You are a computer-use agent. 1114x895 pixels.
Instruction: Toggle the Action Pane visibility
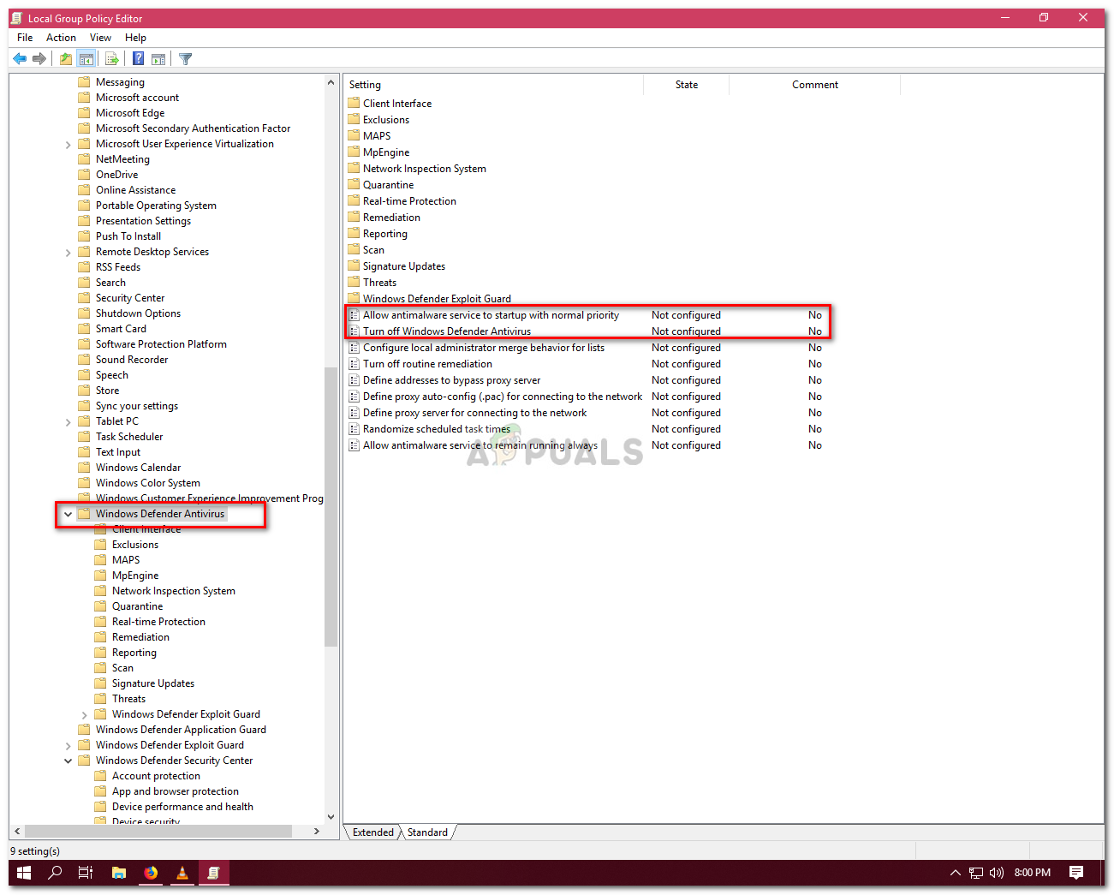coord(159,58)
